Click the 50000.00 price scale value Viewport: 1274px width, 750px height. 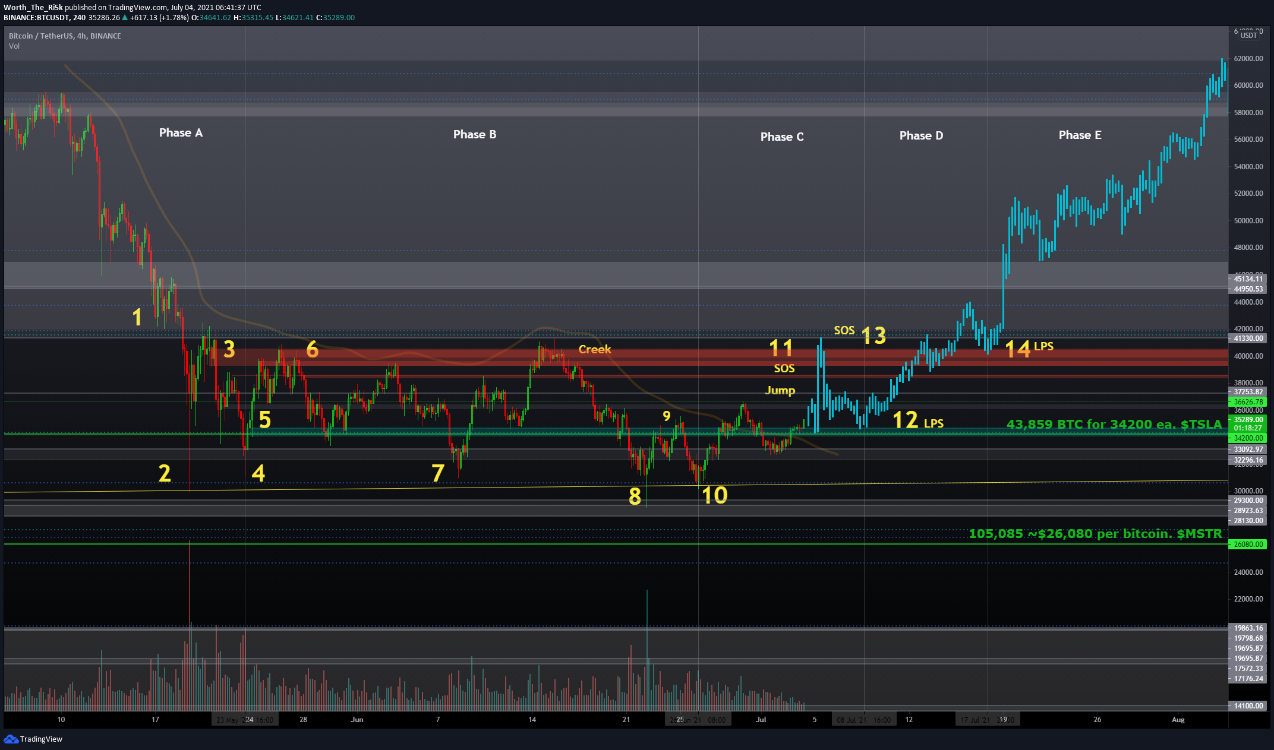[x=1248, y=220]
